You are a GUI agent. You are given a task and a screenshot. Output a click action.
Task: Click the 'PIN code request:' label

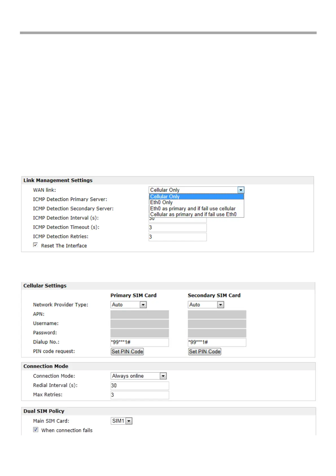54,351
